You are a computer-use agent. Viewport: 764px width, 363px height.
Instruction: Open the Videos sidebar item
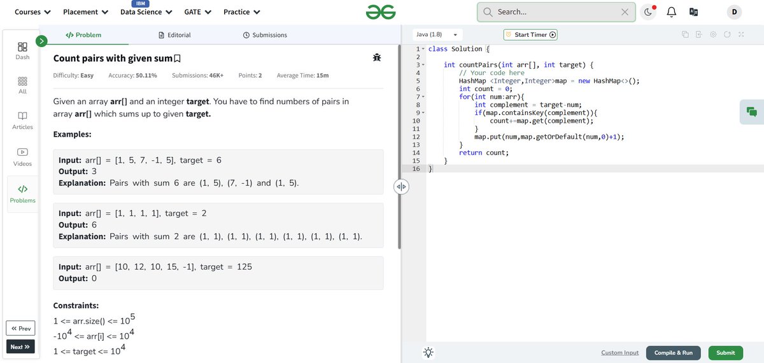[x=22, y=157]
